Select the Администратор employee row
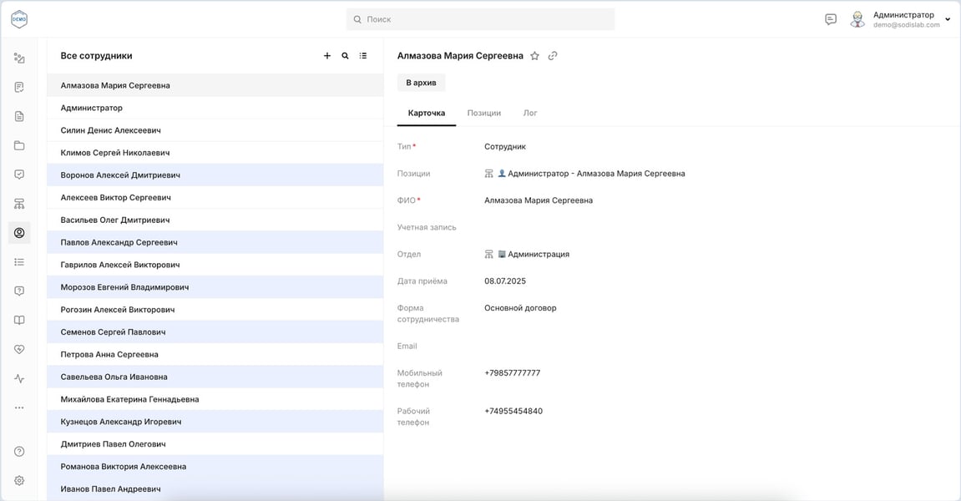Viewport: 961px width, 501px height. pyautogui.click(x=215, y=108)
